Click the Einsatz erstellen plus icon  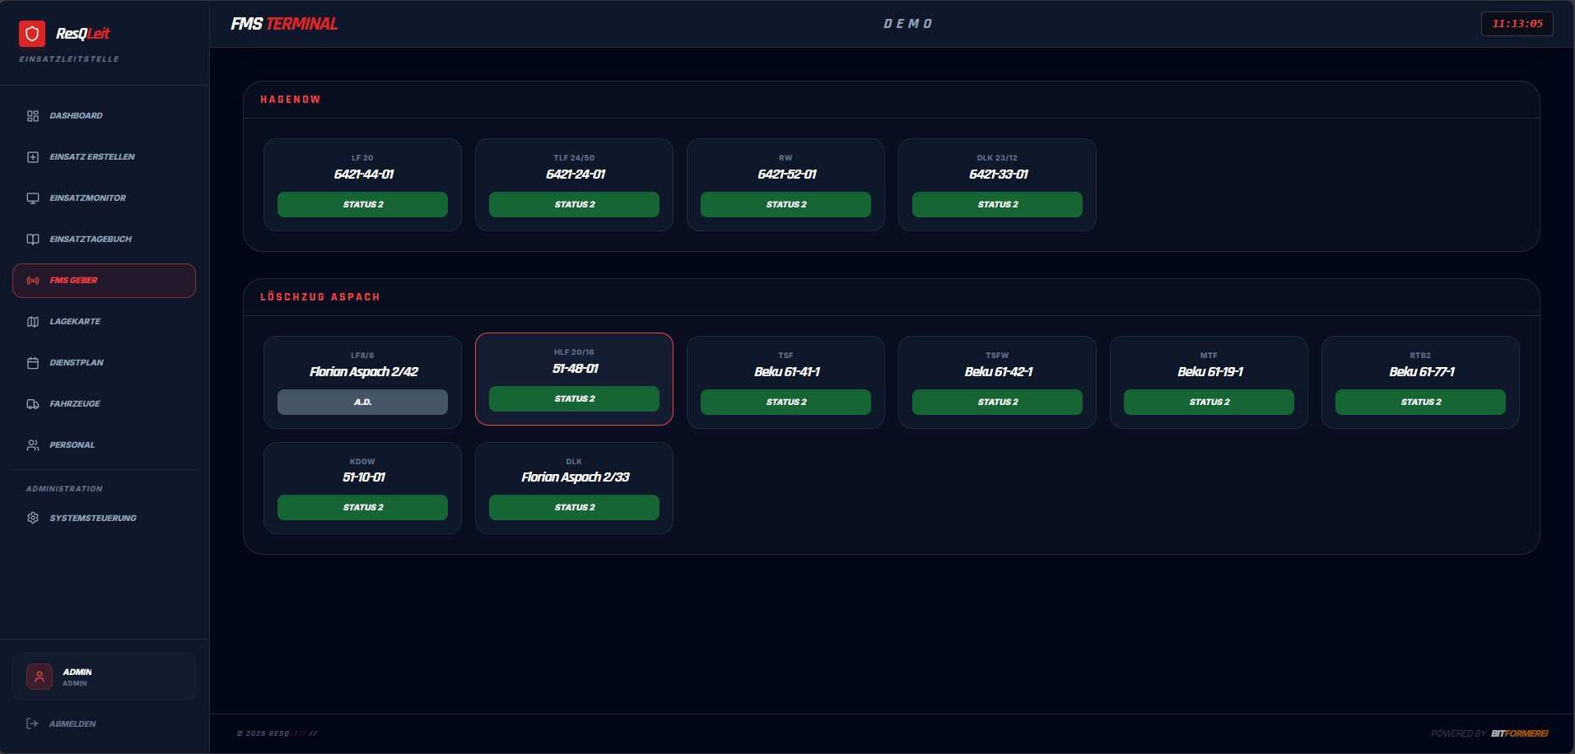[33, 157]
